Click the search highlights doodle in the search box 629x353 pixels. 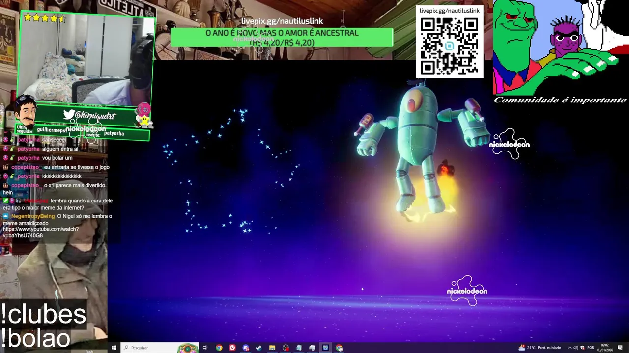pos(188,348)
